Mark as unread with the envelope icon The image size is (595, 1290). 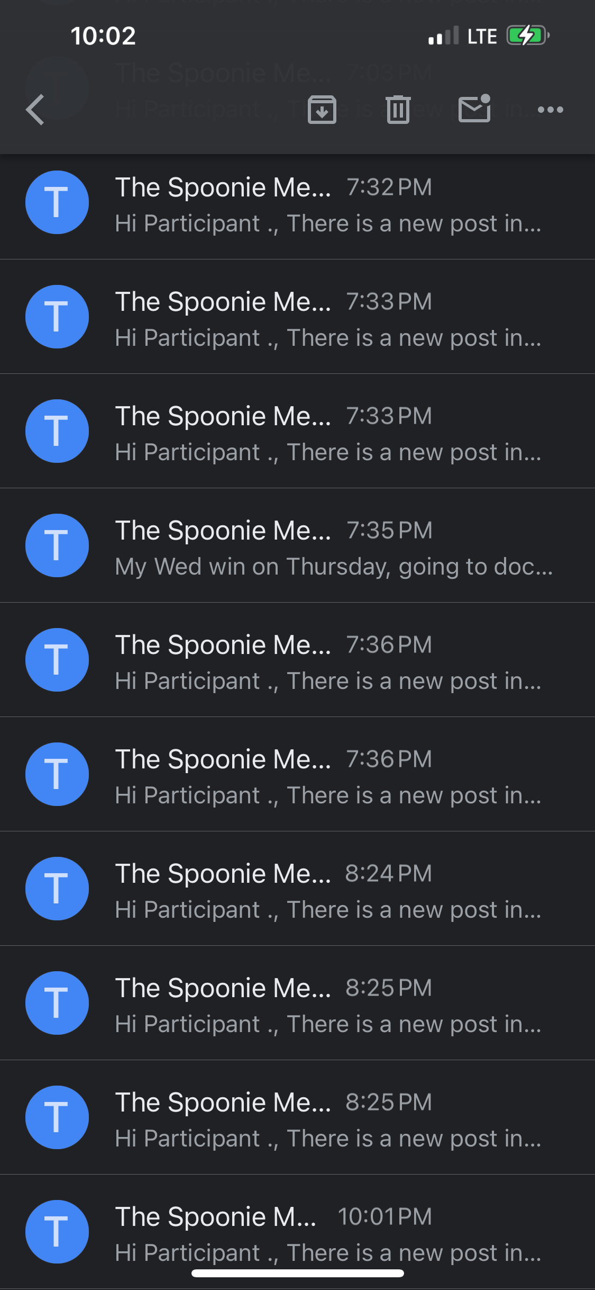(x=474, y=109)
